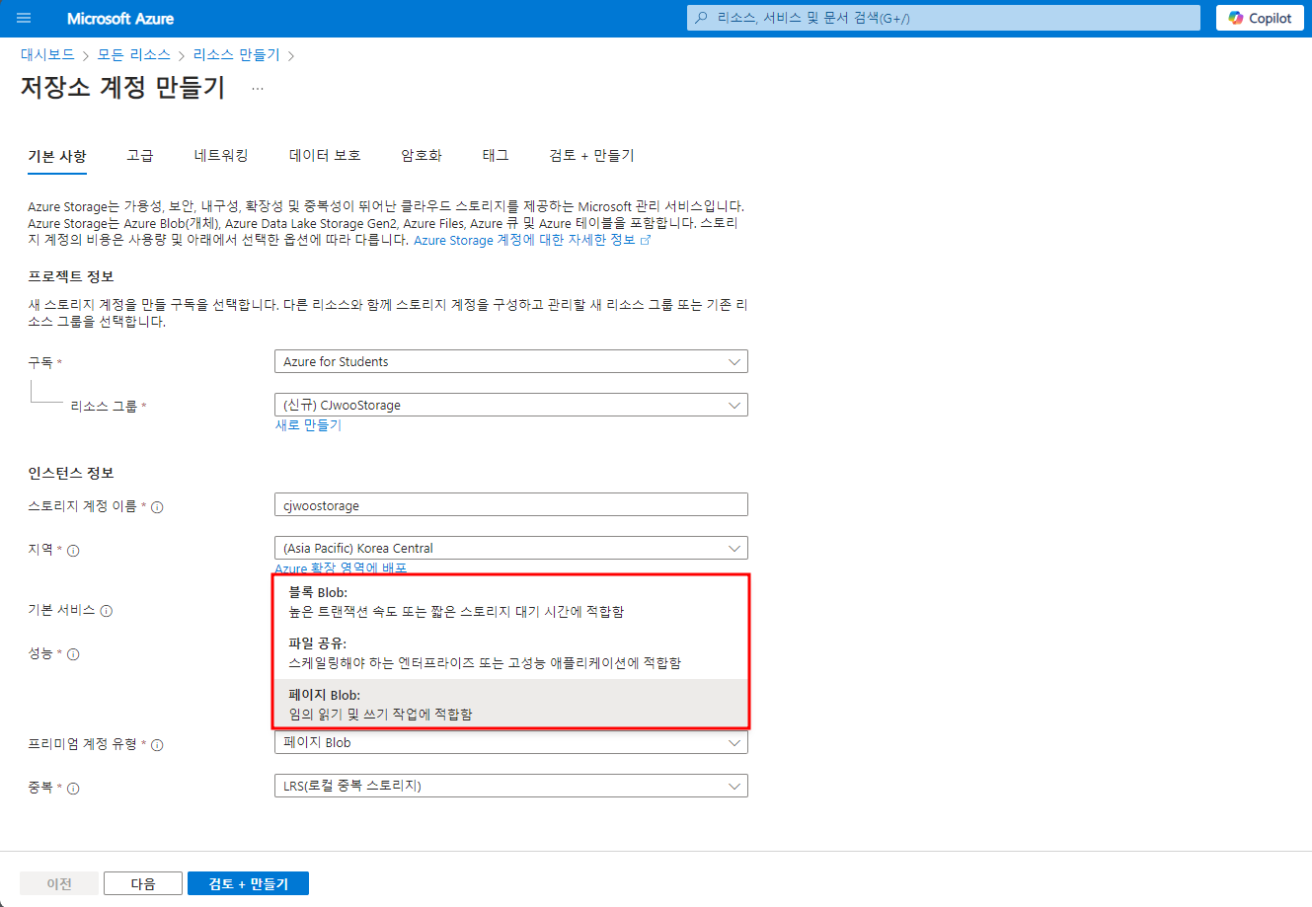Click 새로 만들기 under resource group
Screen dimensions: 1312x907
point(308,425)
